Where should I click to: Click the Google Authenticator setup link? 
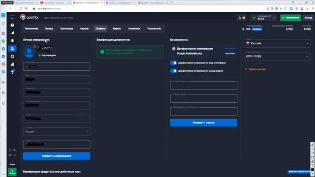tap(230, 49)
